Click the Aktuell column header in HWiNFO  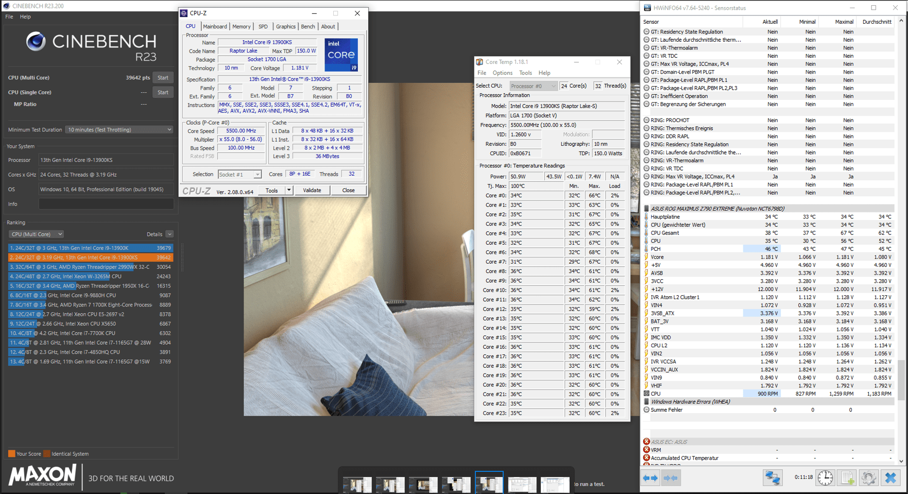(x=762, y=22)
